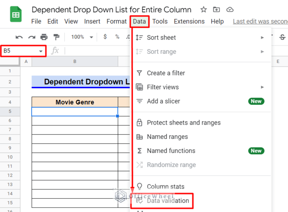
Task: Expand the name box dropdown arrow
Action: click(x=41, y=51)
